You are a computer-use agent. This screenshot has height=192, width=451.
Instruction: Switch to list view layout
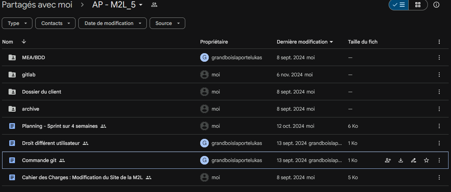[x=399, y=5]
